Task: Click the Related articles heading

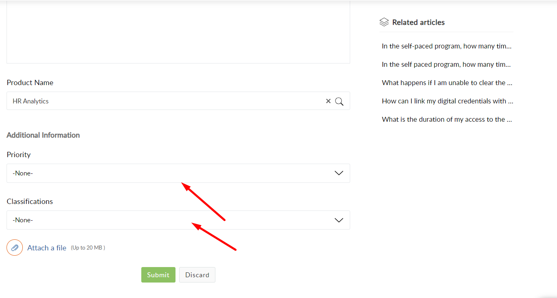Action: [419, 22]
